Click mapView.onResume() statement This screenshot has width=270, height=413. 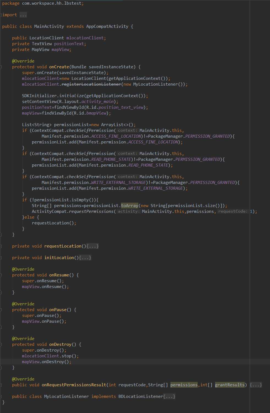click(x=45, y=287)
